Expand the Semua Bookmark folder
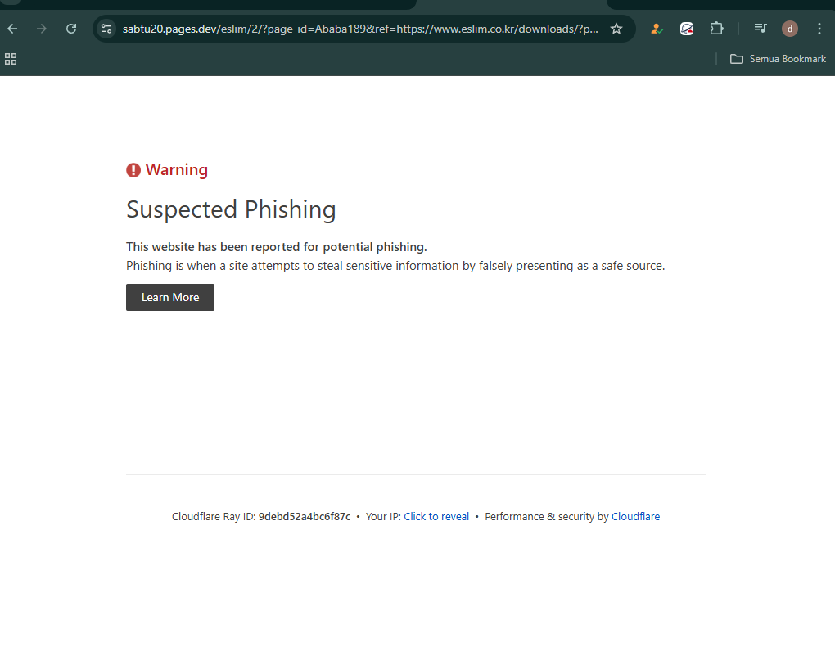Image resolution: width=835 pixels, height=660 pixels. (x=778, y=59)
